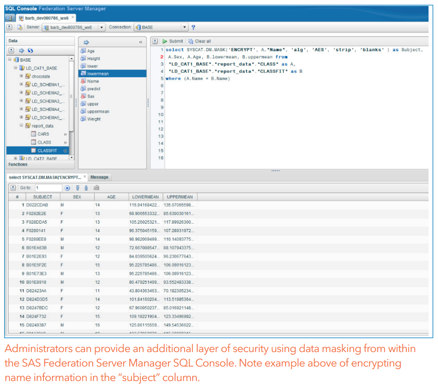Open the Connection dropdown showing BASE

184,27
